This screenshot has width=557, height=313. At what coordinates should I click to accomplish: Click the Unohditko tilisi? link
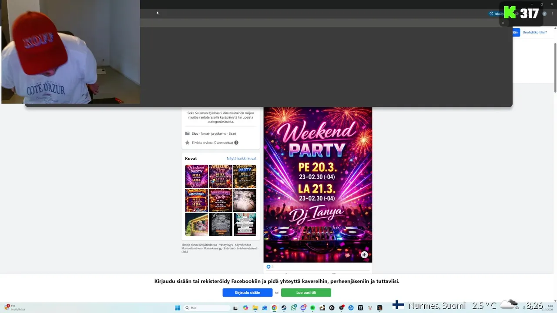click(535, 32)
